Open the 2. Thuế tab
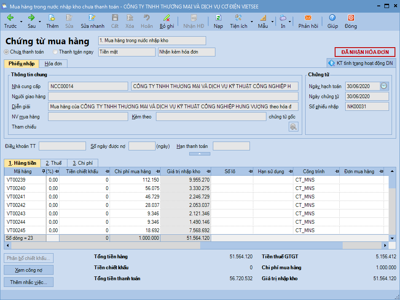 click(x=54, y=163)
